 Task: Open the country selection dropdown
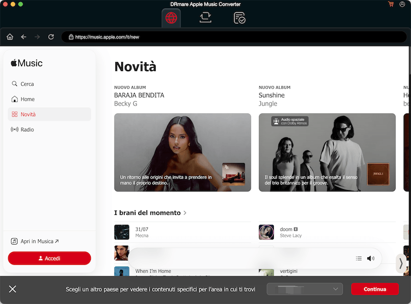[305, 289]
